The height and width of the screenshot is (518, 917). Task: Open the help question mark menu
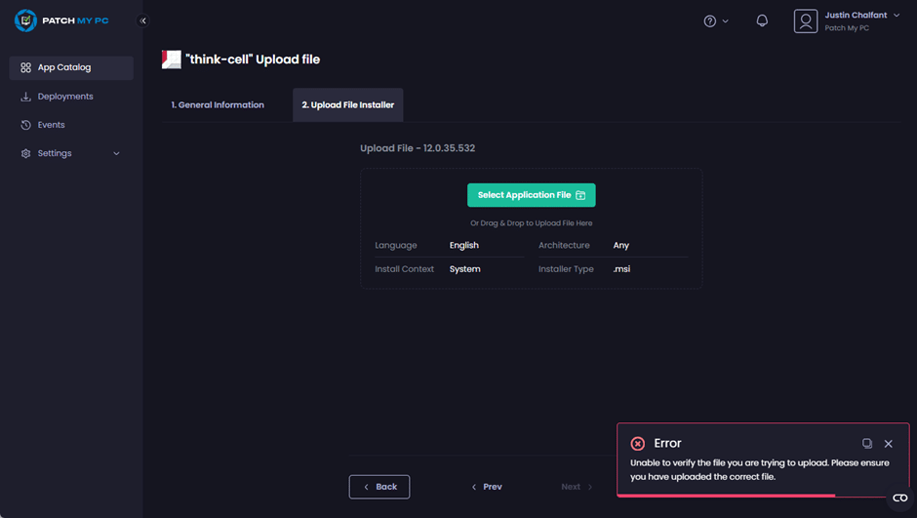tap(716, 20)
